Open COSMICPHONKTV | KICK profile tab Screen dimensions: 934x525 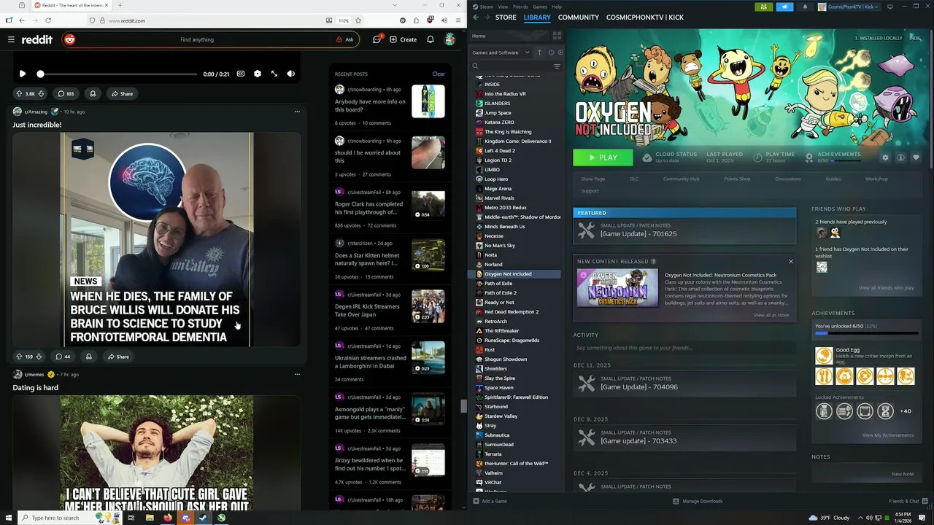pos(645,17)
